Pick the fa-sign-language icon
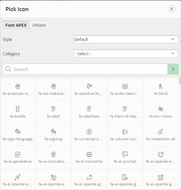181x190 pixels. click(18, 134)
